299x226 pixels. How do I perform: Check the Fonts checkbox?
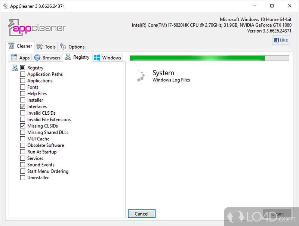[x=22, y=87]
